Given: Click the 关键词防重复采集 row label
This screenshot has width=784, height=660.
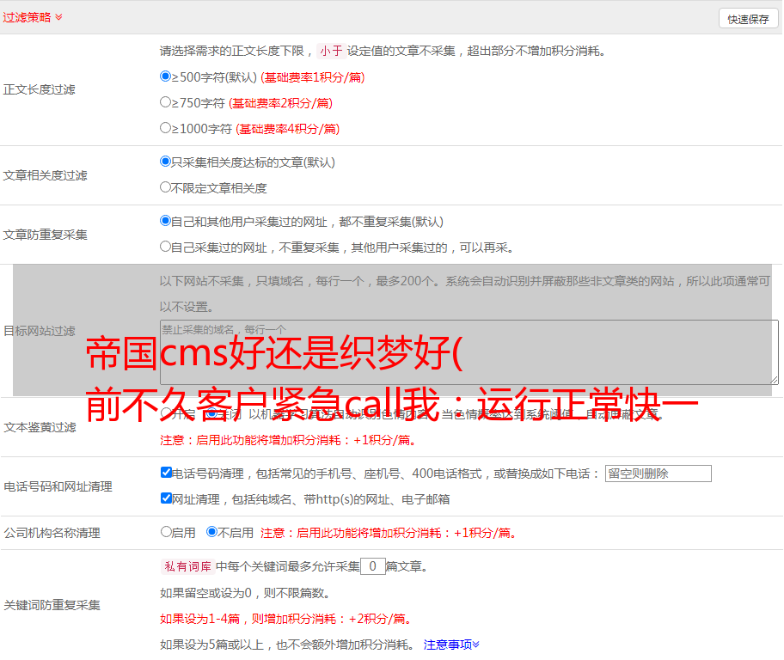Looking at the screenshot, I should pos(52,605).
